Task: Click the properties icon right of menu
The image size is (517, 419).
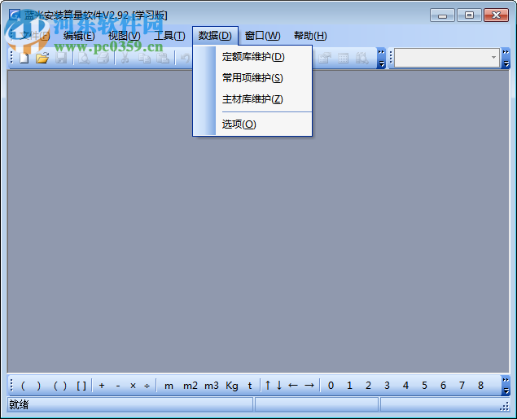Action: click(x=325, y=59)
